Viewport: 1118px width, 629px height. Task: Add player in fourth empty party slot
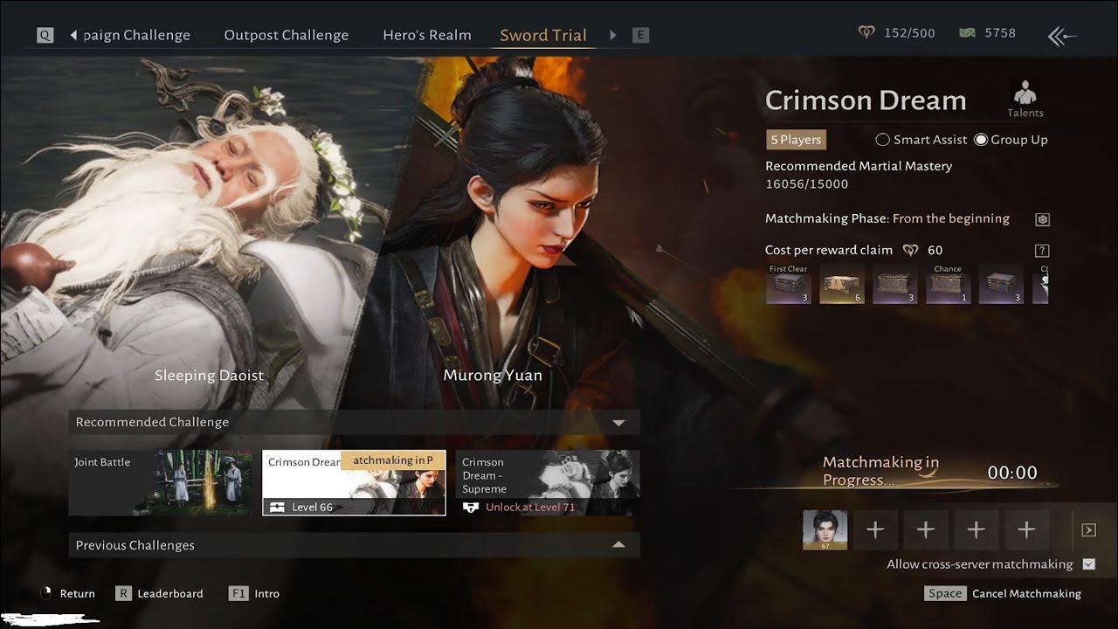tap(1026, 529)
